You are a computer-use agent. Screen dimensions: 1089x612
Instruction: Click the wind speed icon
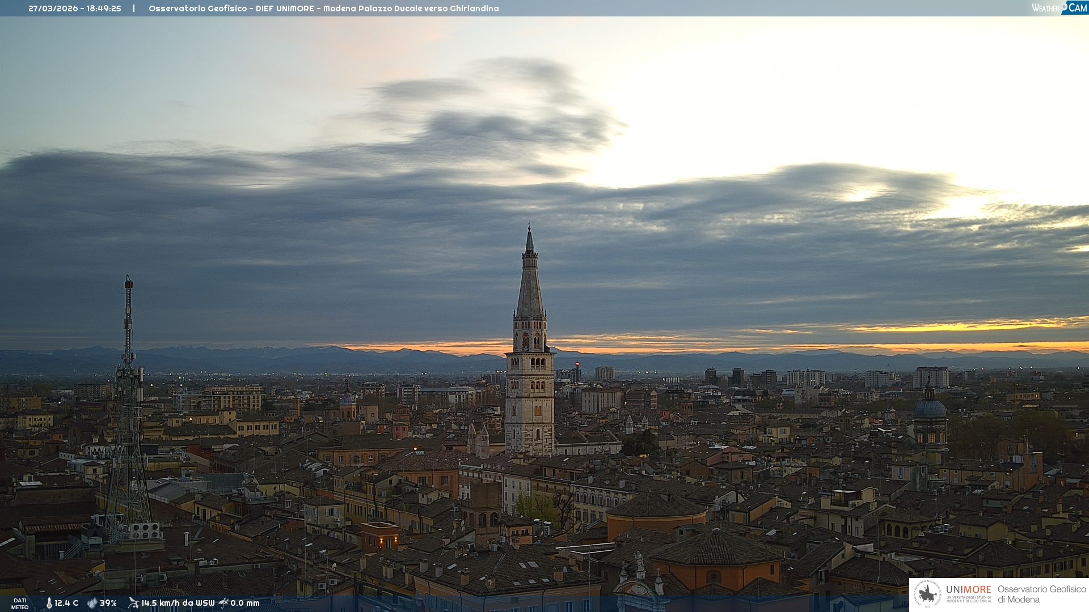(x=133, y=603)
